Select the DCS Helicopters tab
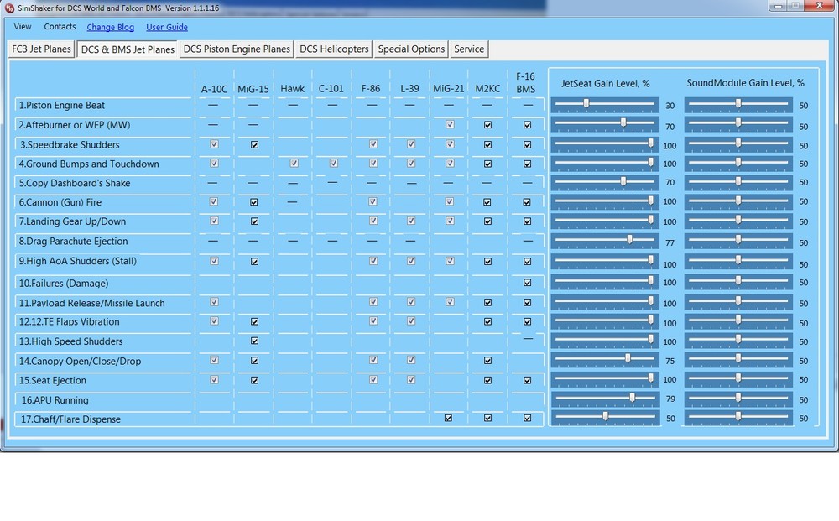 pos(334,49)
